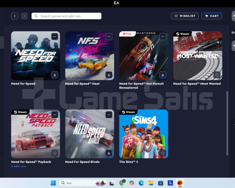
Task: Open Microsoft Edge from the taskbar
Action: pyautogui.click(x=141, y=183)
